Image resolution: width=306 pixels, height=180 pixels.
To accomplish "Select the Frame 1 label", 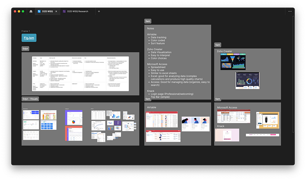I will point(25,31).
